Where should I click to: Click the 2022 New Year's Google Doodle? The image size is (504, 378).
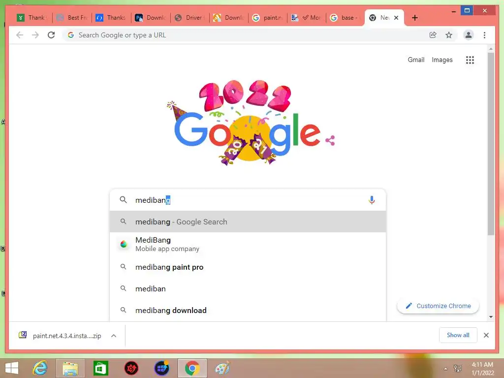pos(247,124)
